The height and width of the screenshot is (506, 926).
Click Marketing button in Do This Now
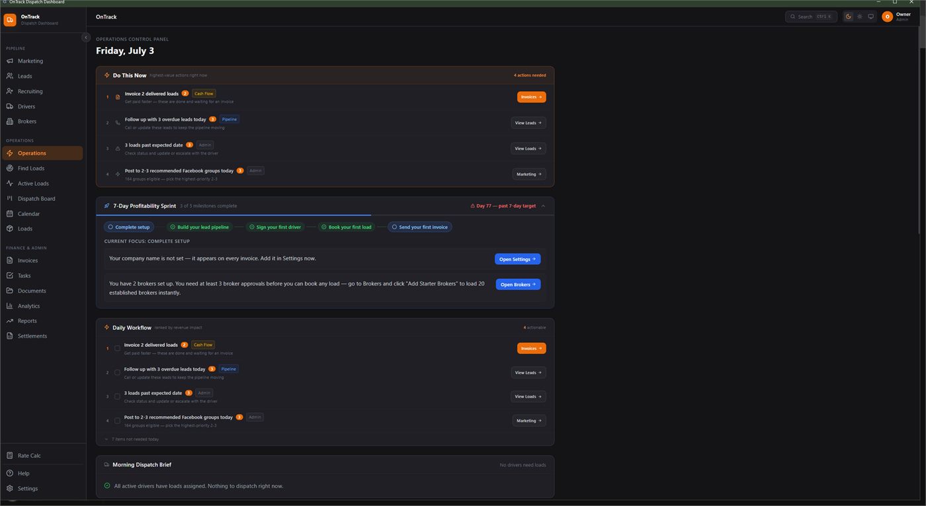[x=529, y=174]
